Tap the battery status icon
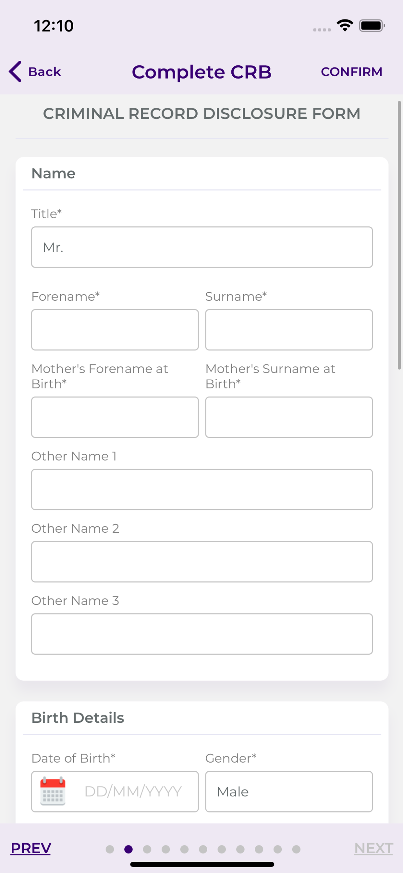Screen dimensions: 403x873 pyautogui.click(x=372, y=25)
